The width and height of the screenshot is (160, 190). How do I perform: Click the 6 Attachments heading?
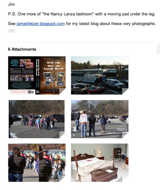pos(22,49)
